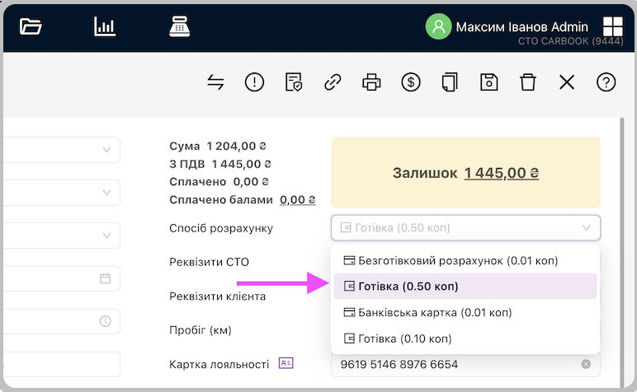This screenshot has width=637, height=392.
Task: Click the swap arrows toolbar icon
Action: coord(215,82)
